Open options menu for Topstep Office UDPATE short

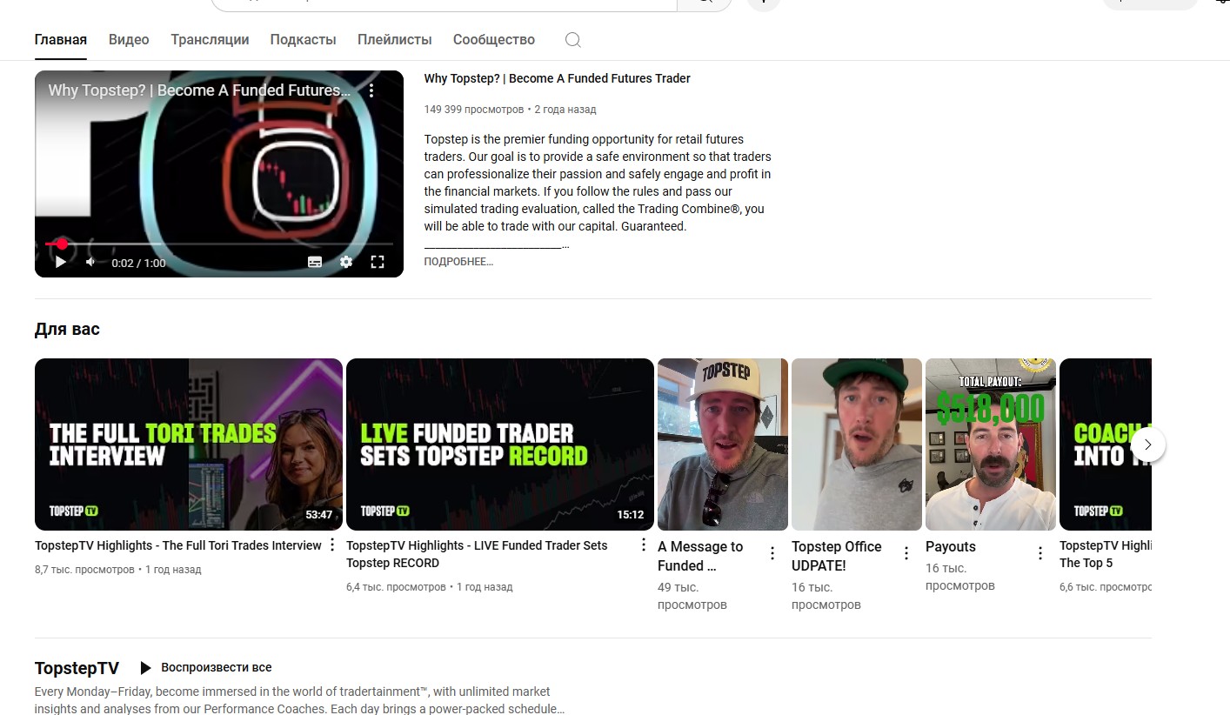click(x=906, y=553)
